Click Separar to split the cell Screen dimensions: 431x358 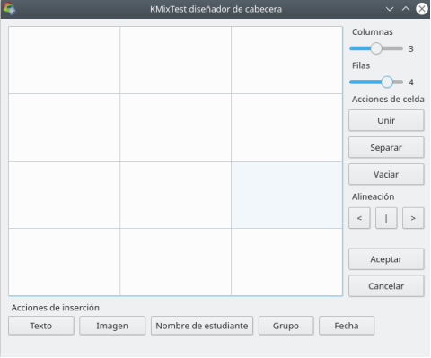pos(386,147)
